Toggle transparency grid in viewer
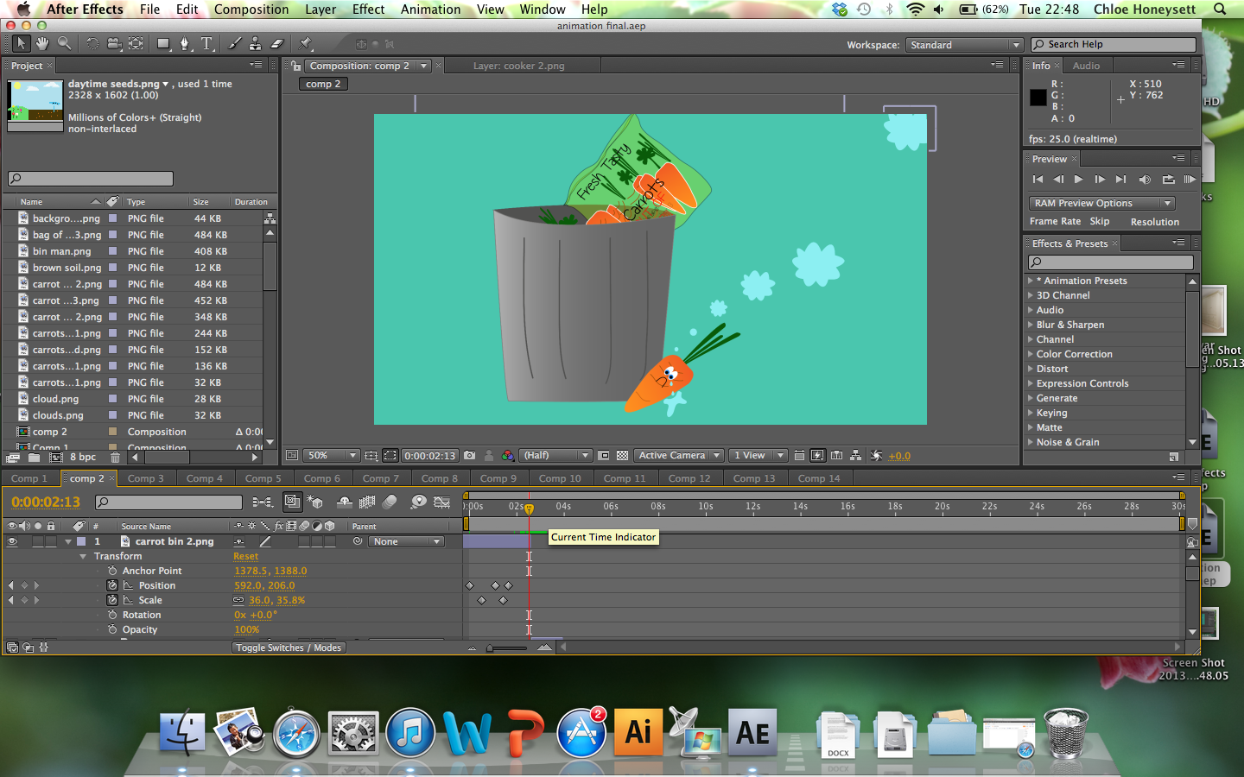Image resolution: width=1244 pixels, height=777 pixels. [x=622, y=456]
